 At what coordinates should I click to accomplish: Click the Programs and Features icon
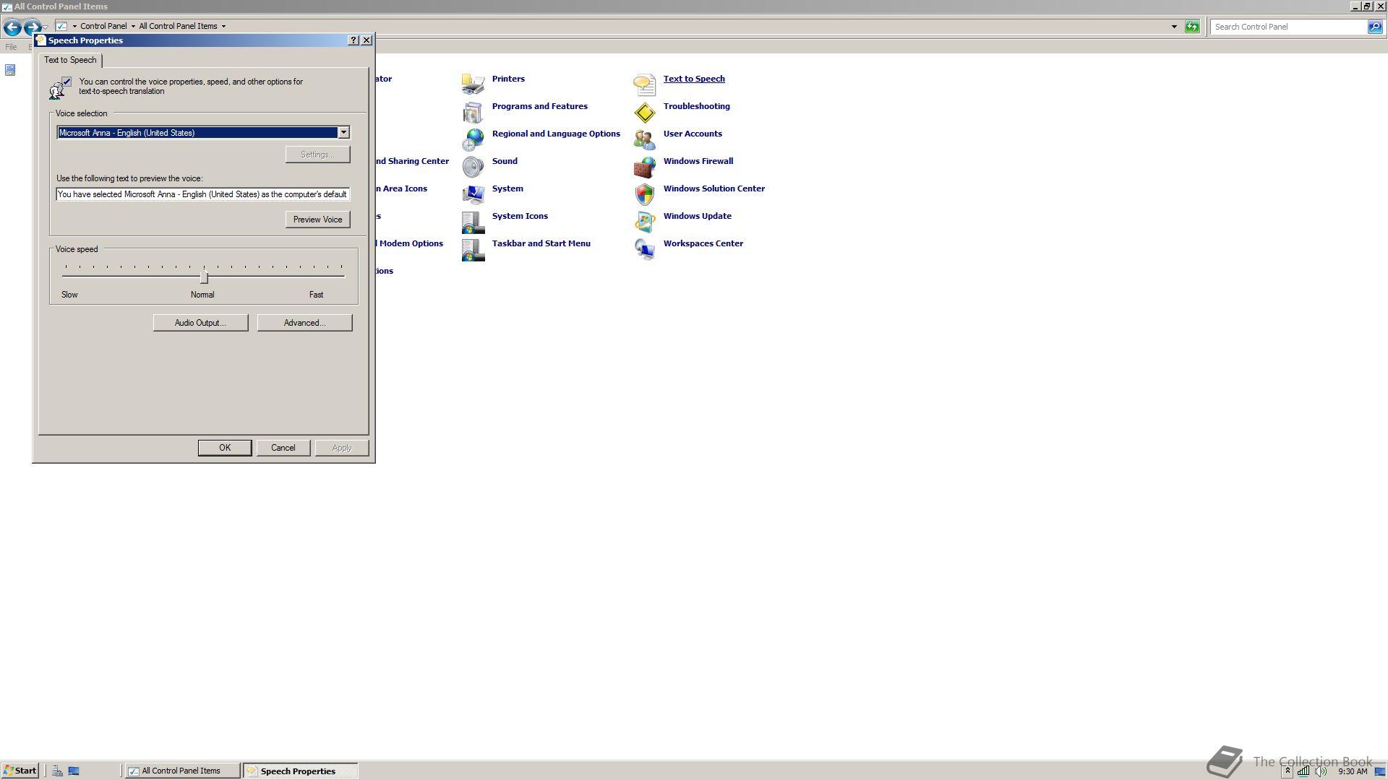473,112
